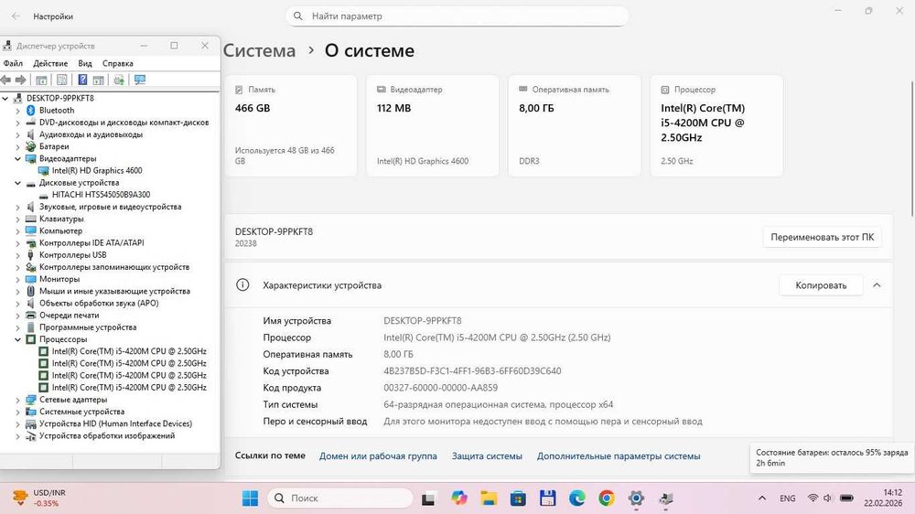Click Update driver toolbar icon
This screenshot has width=915, height=514.
click(x=119, y=80)
